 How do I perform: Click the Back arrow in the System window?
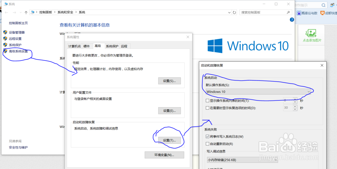[6, 12]
